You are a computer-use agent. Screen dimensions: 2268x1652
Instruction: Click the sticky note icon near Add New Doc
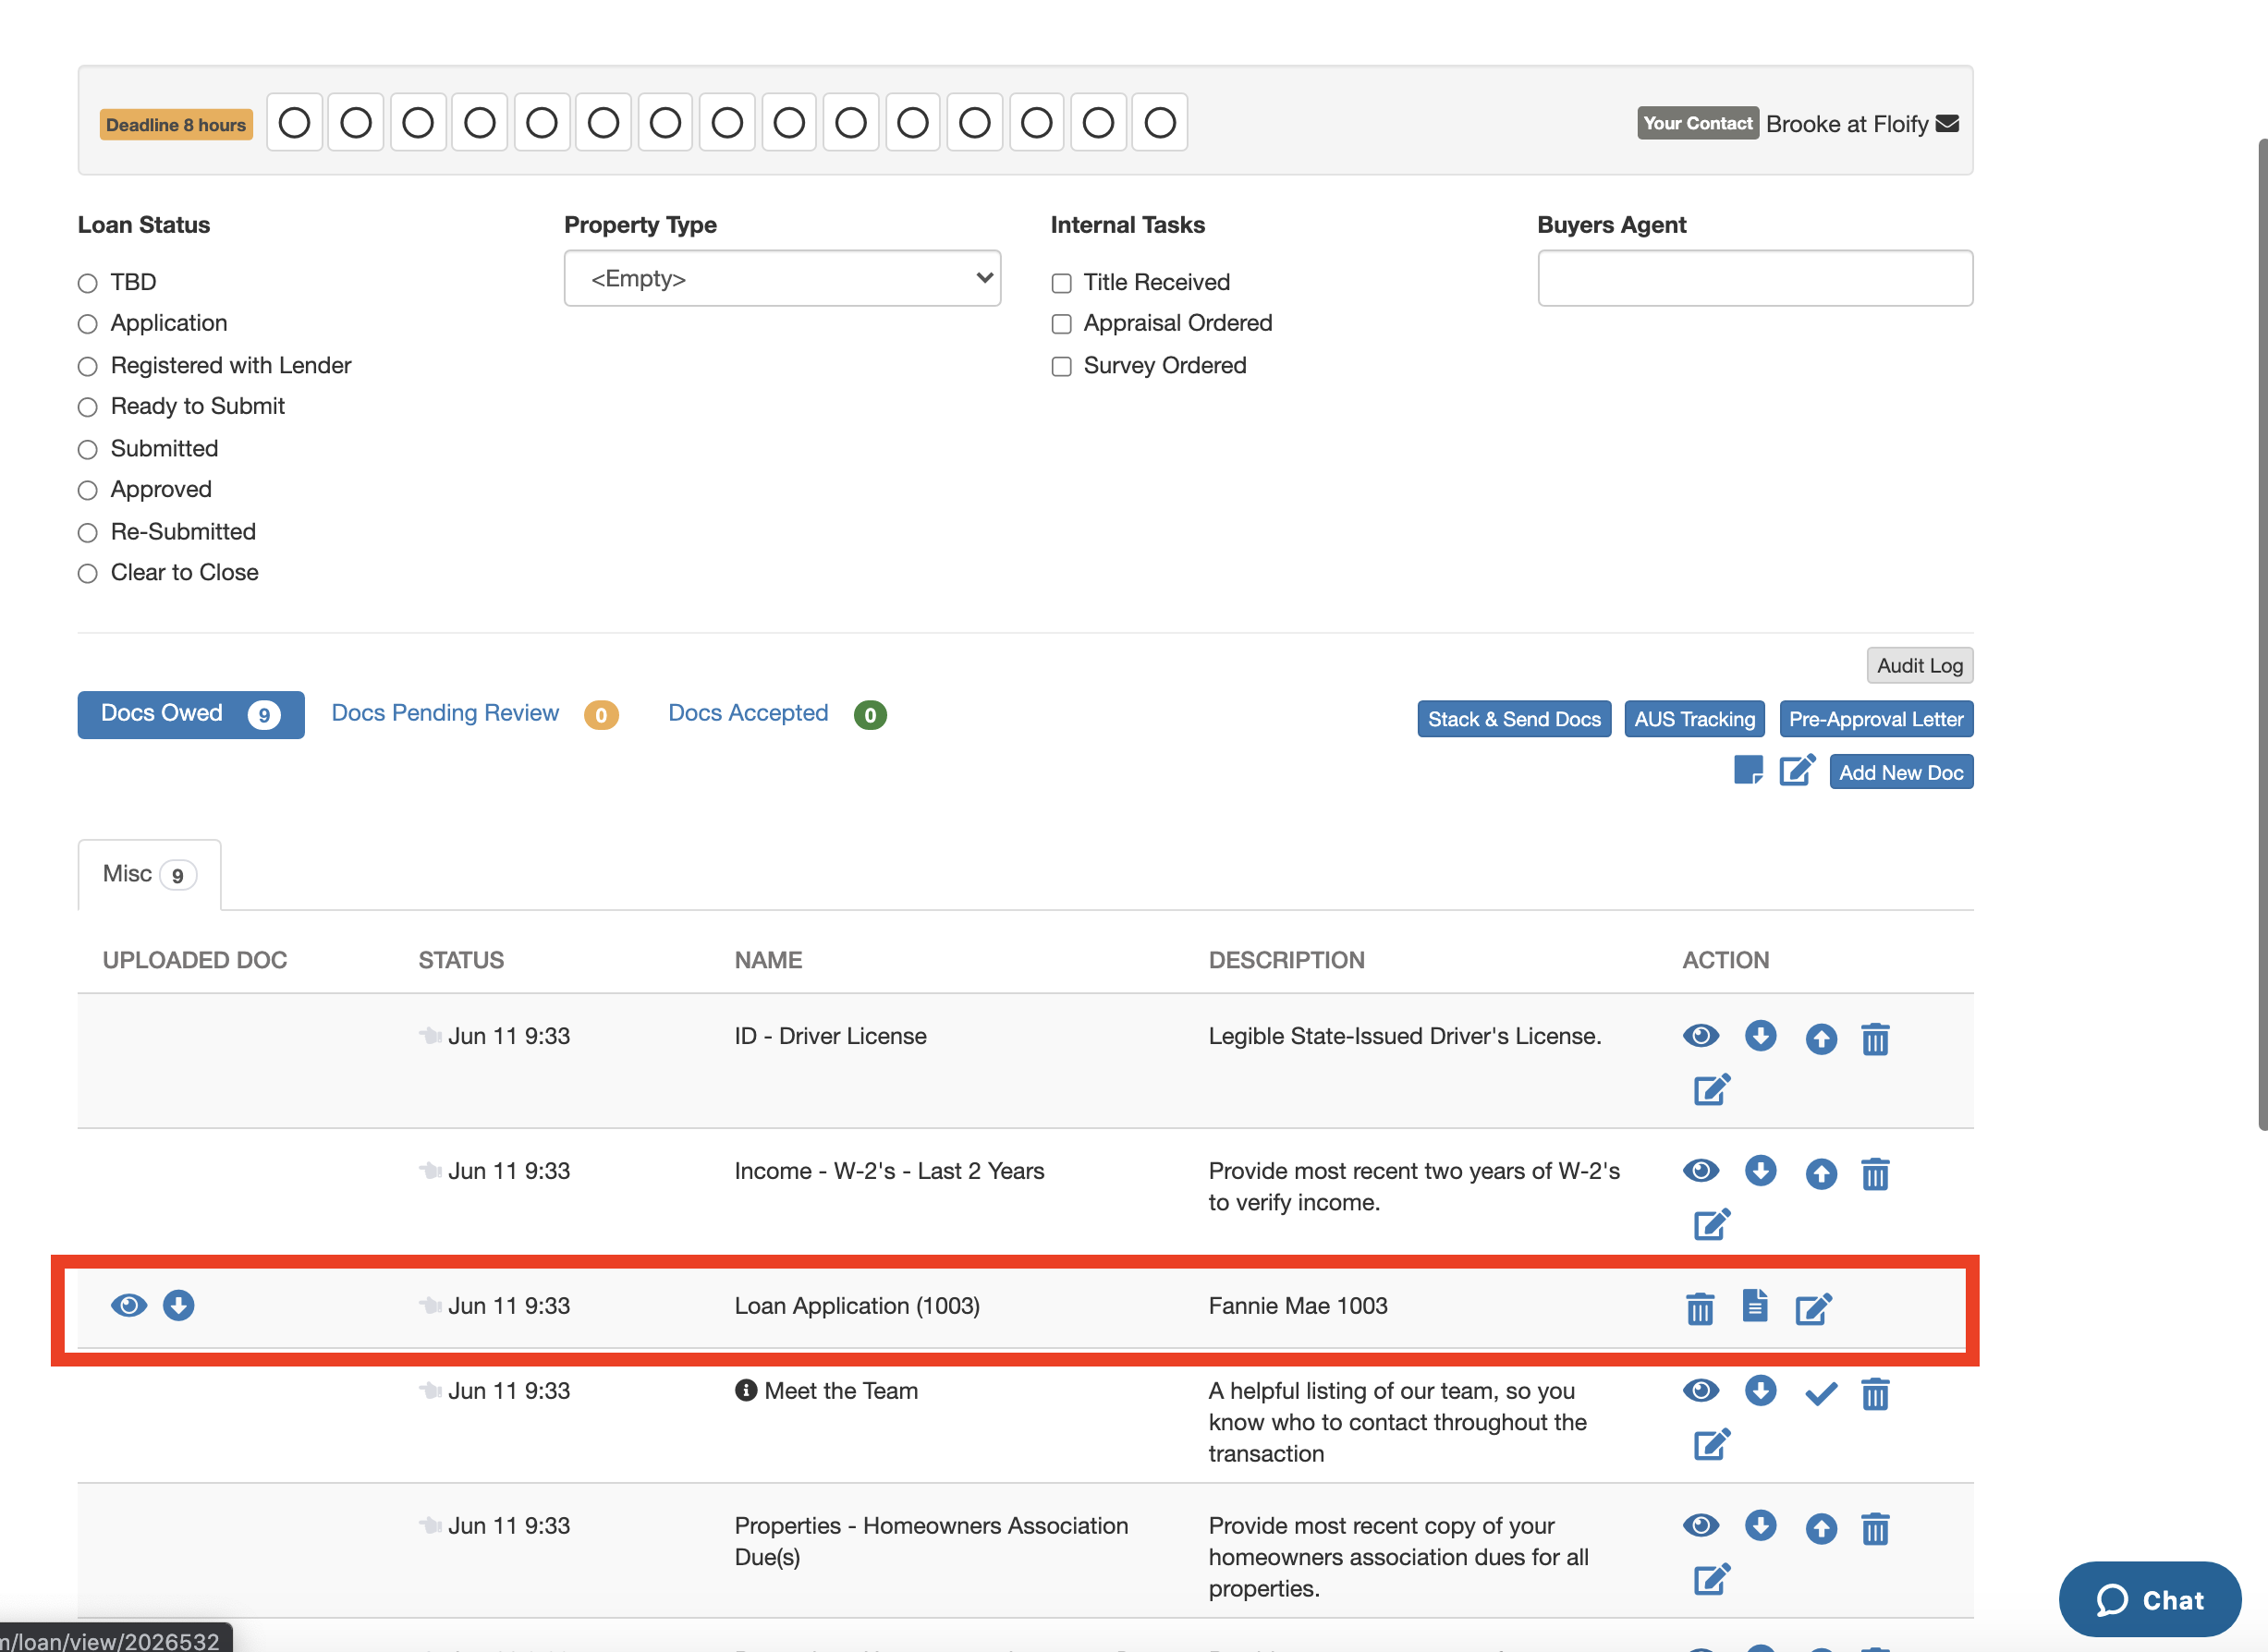point(1747,771)
